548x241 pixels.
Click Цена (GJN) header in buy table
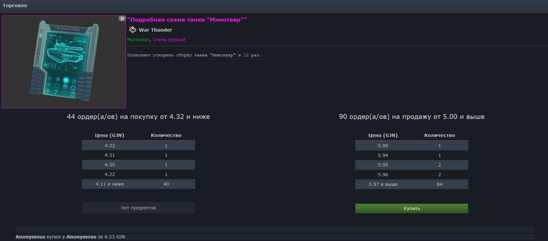point(110,135)
